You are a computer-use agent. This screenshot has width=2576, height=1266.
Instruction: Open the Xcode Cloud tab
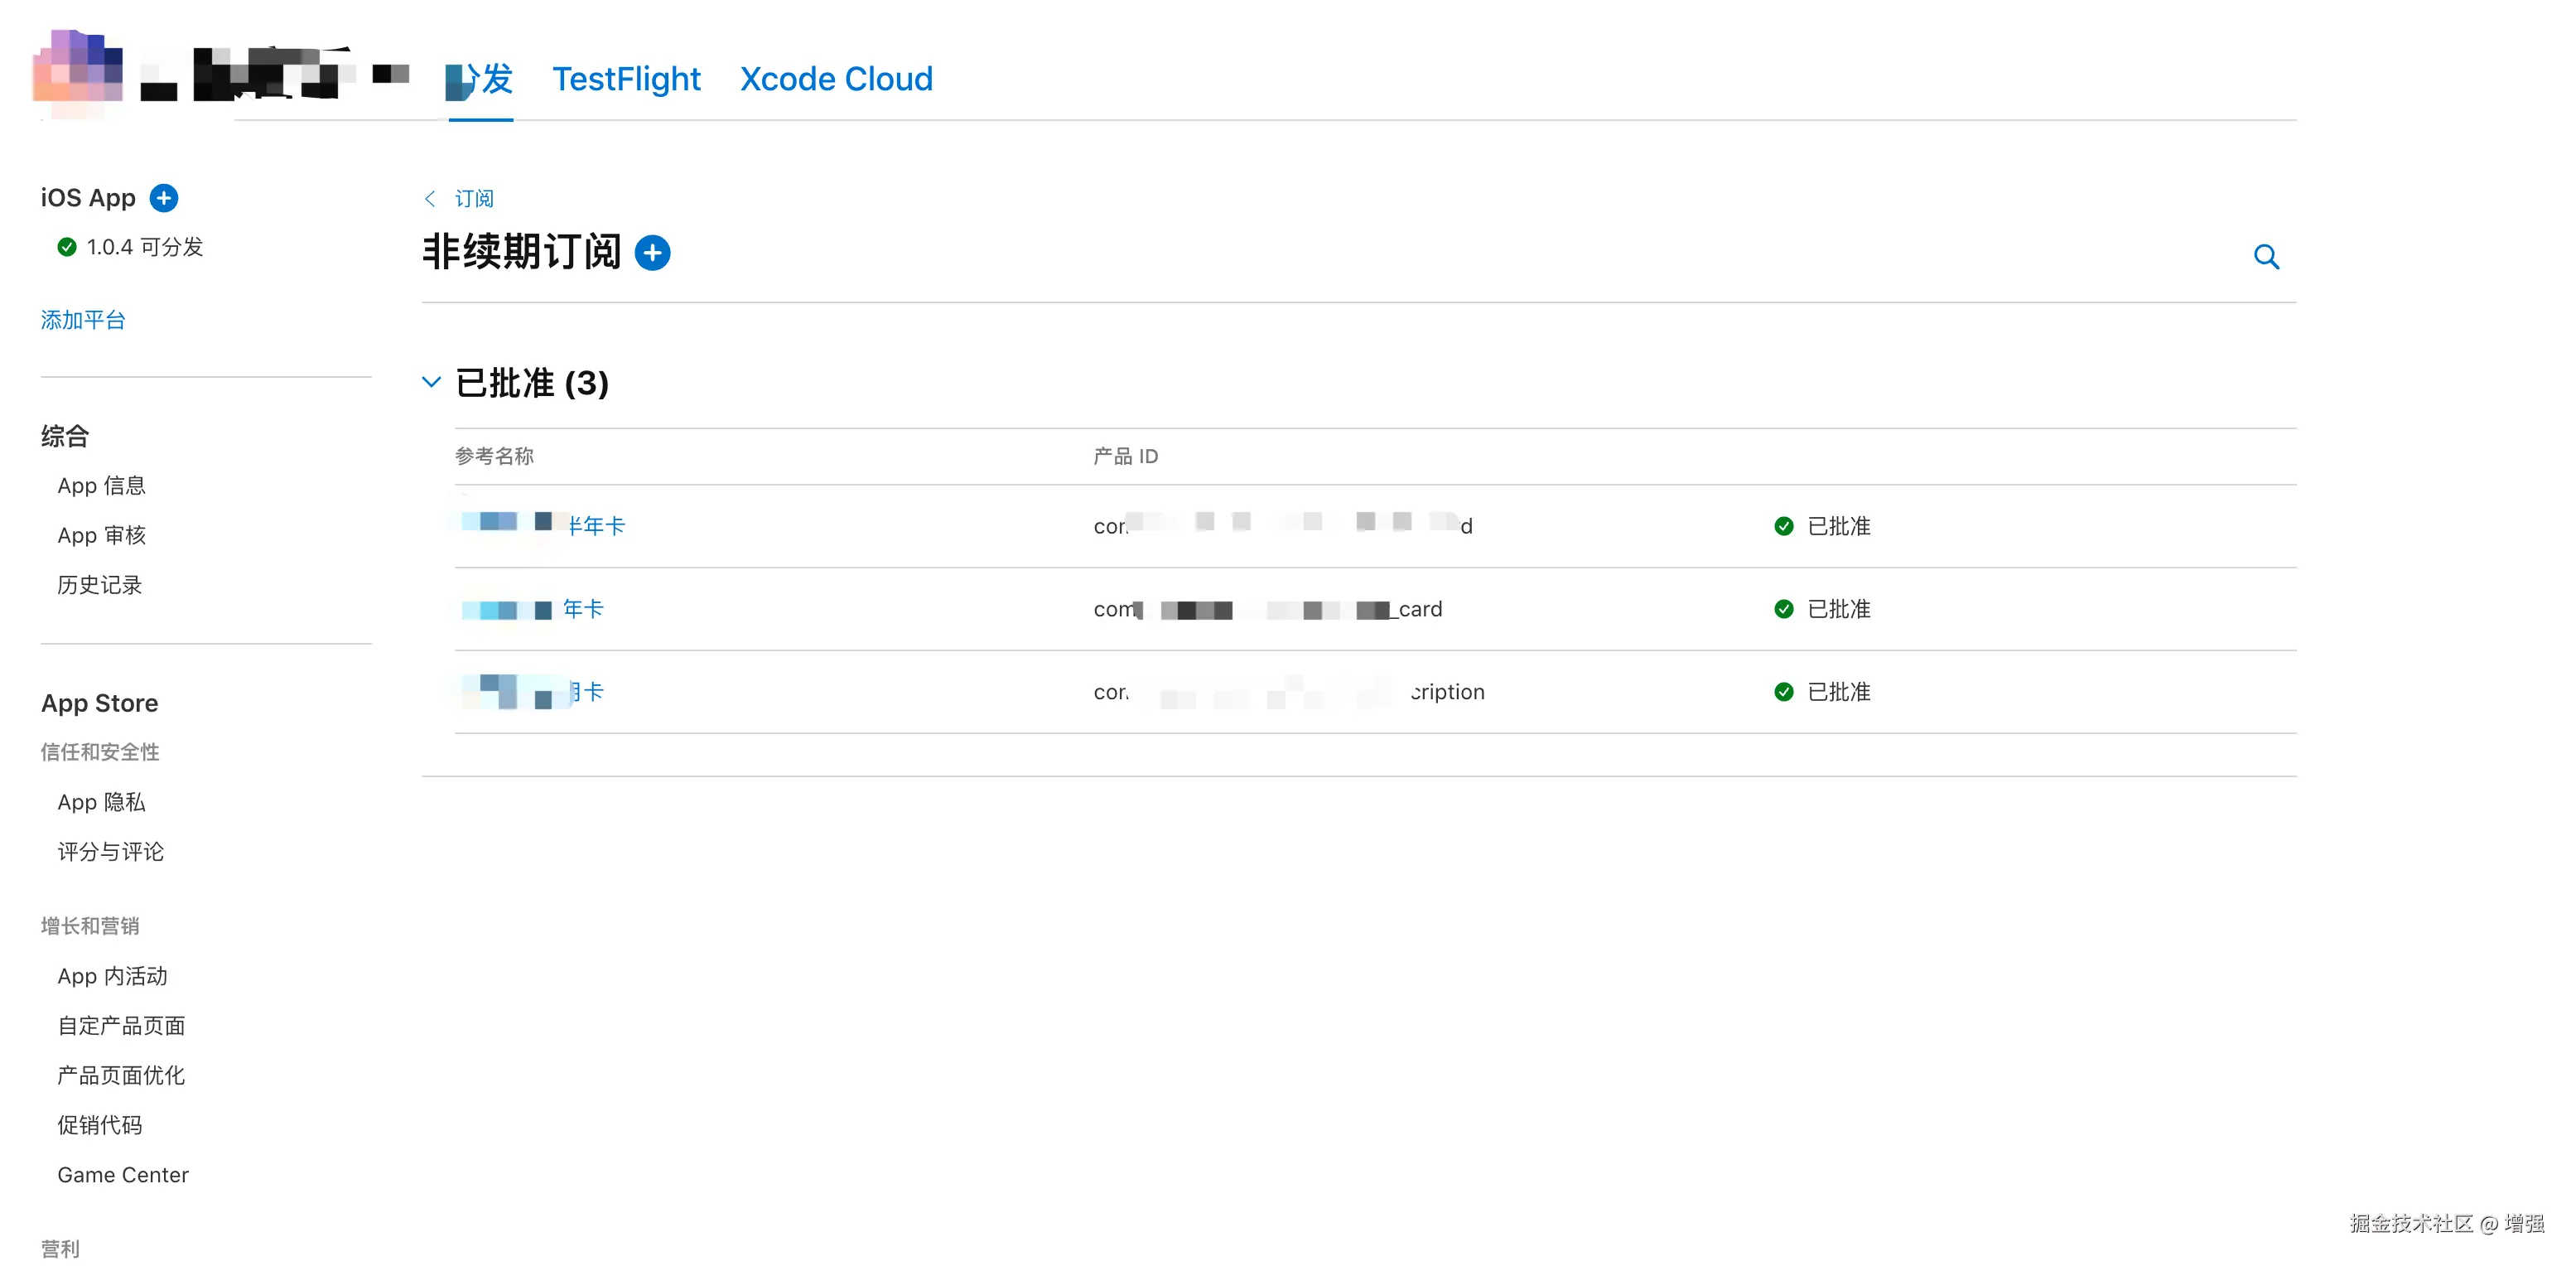pos(836,79)
